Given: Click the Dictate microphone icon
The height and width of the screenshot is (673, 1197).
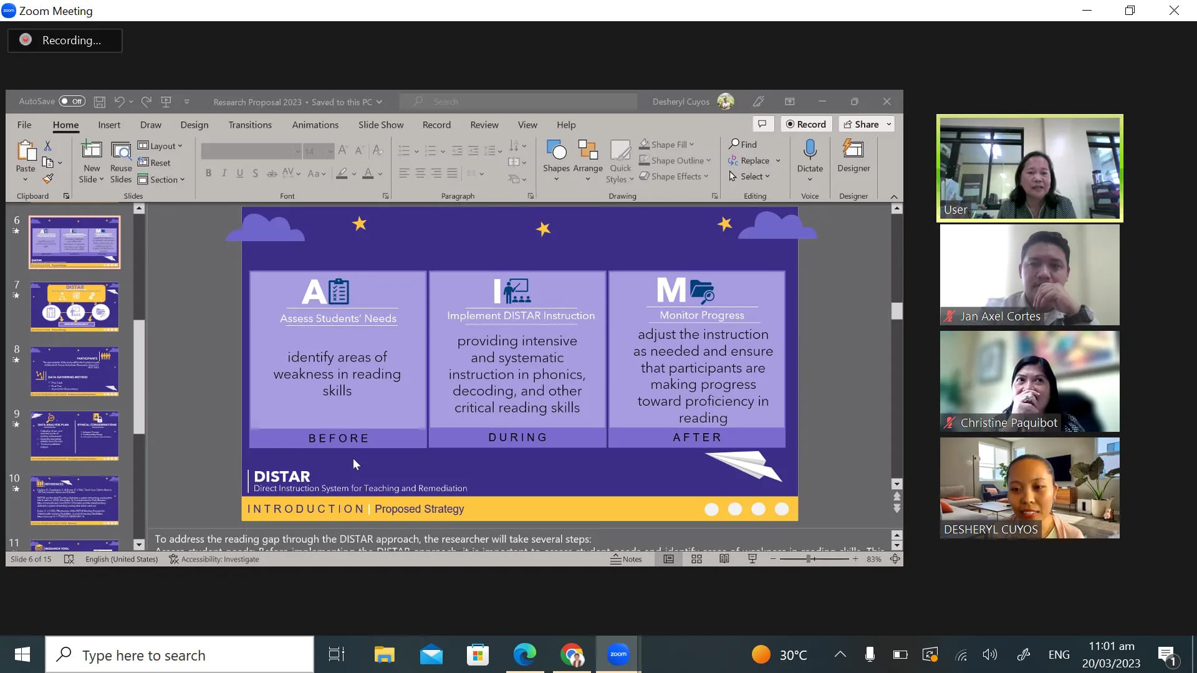Looking at the screenshot, I should pyautogui.click(x=810, y=150).
